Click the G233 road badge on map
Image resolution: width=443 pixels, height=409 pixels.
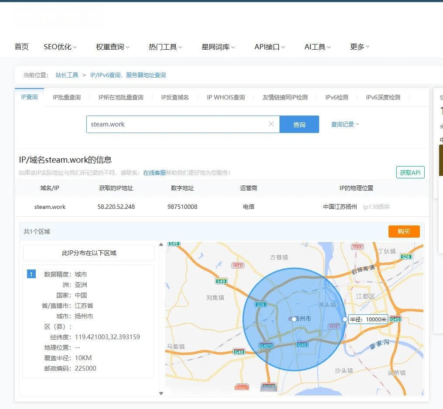coord(357,247)
